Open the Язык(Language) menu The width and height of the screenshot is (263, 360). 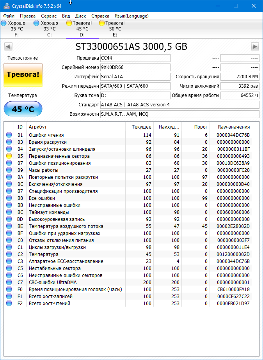(x=131, y=16)
